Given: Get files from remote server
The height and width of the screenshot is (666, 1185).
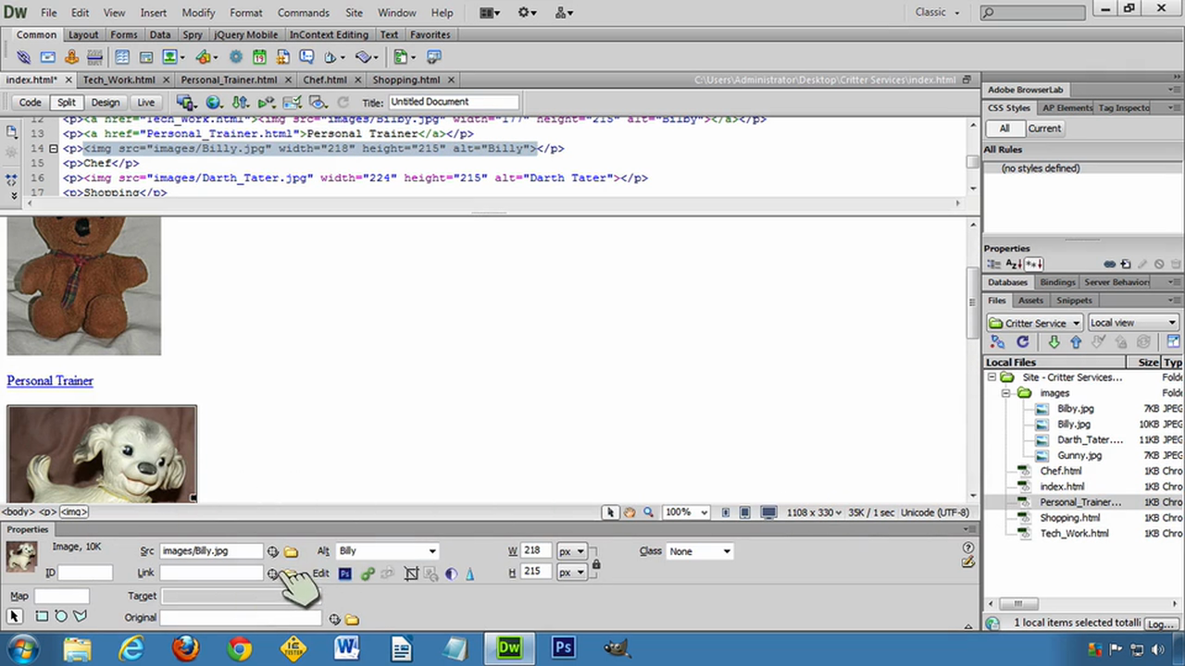Looking at the screenshot, I should click(1054, 341).
